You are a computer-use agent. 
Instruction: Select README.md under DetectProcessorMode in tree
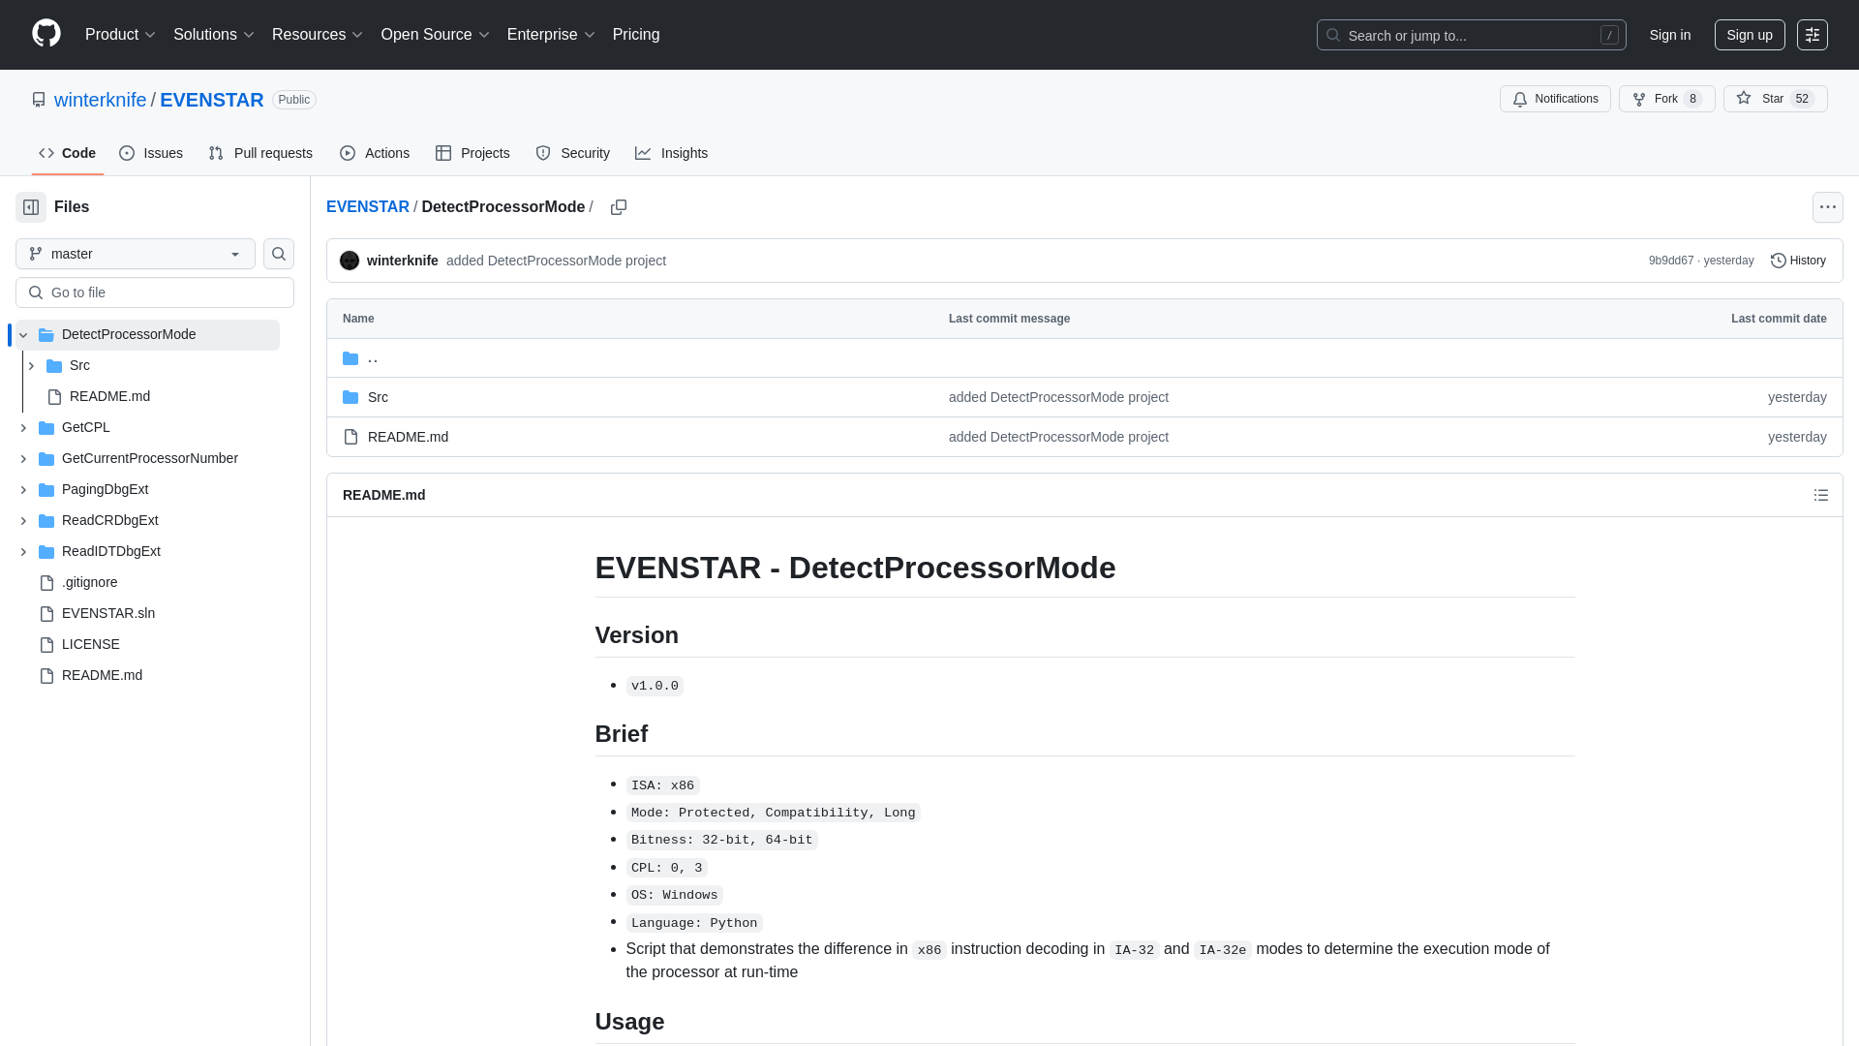109,396
